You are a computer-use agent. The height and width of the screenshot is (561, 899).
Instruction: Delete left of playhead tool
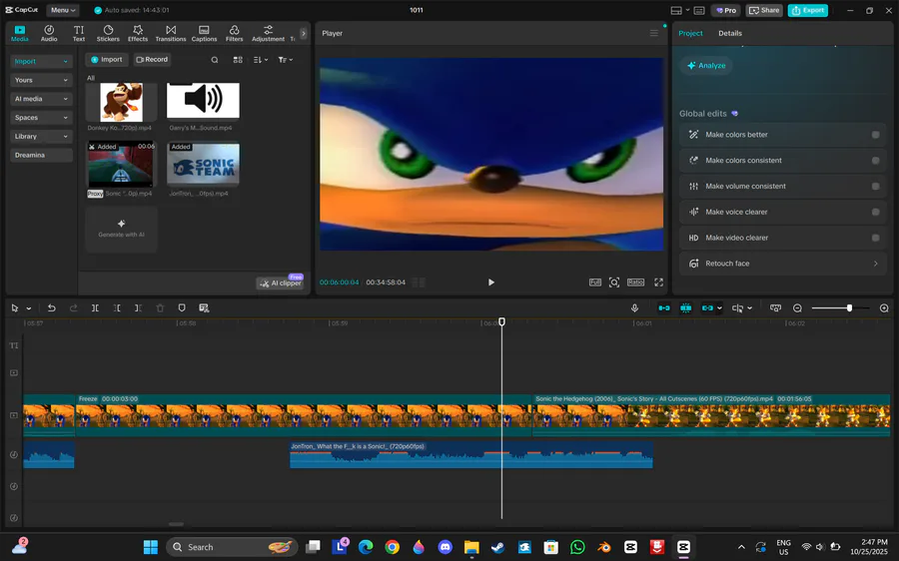117,308
